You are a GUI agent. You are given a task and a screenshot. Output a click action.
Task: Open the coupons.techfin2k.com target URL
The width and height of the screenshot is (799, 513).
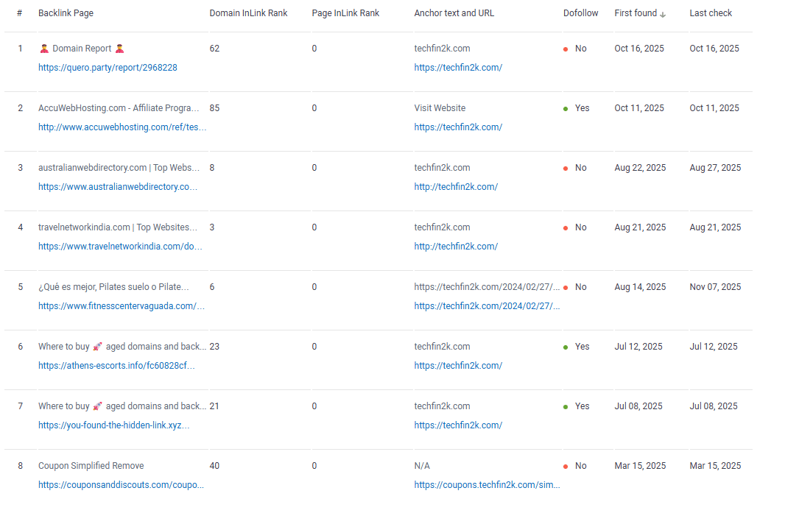[x=488, y=484]
